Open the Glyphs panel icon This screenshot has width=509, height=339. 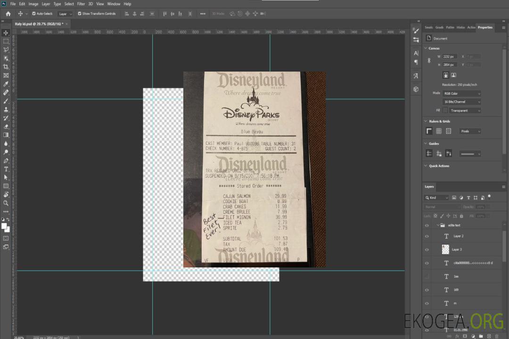pos(416,76)
